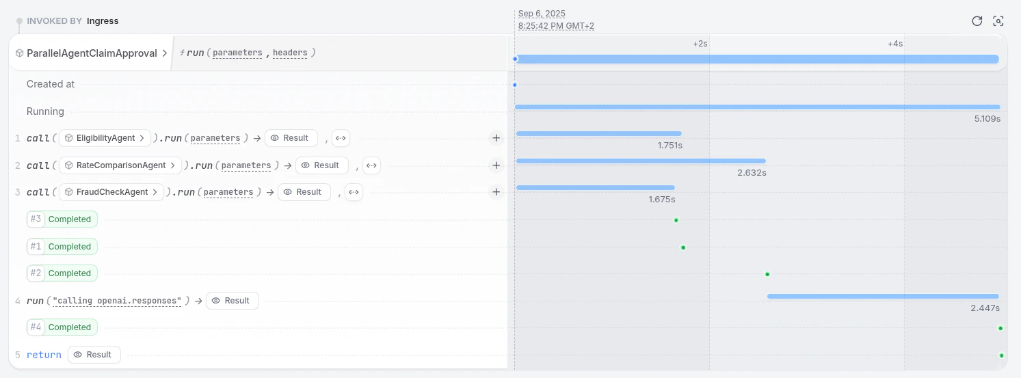Expand RateComparisonAgent call with plus icon
This screenshot has height=378, width=1021.
pyautogui.click(x=496, y=165)
